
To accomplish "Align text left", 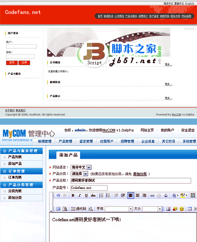I will click(x=131, y=196).
